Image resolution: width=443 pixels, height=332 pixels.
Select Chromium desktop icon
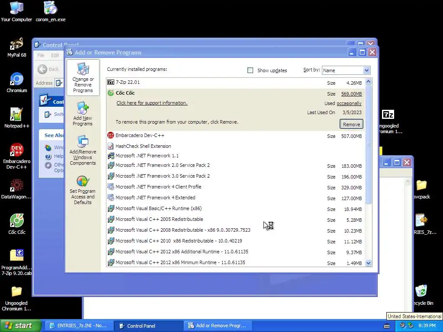pyautogui.click(x=17, y=83)
